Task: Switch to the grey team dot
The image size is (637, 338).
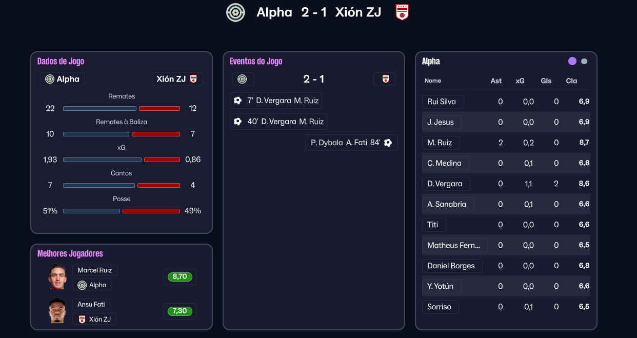Action: point(584,61)
